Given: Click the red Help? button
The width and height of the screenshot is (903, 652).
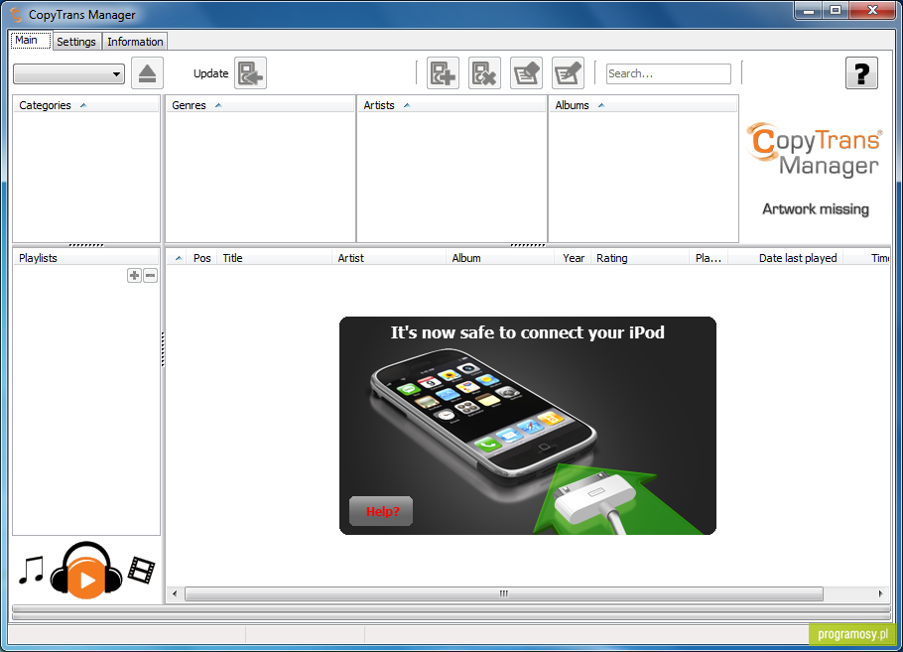Looking at the screenshot, I should pos(381,511).
